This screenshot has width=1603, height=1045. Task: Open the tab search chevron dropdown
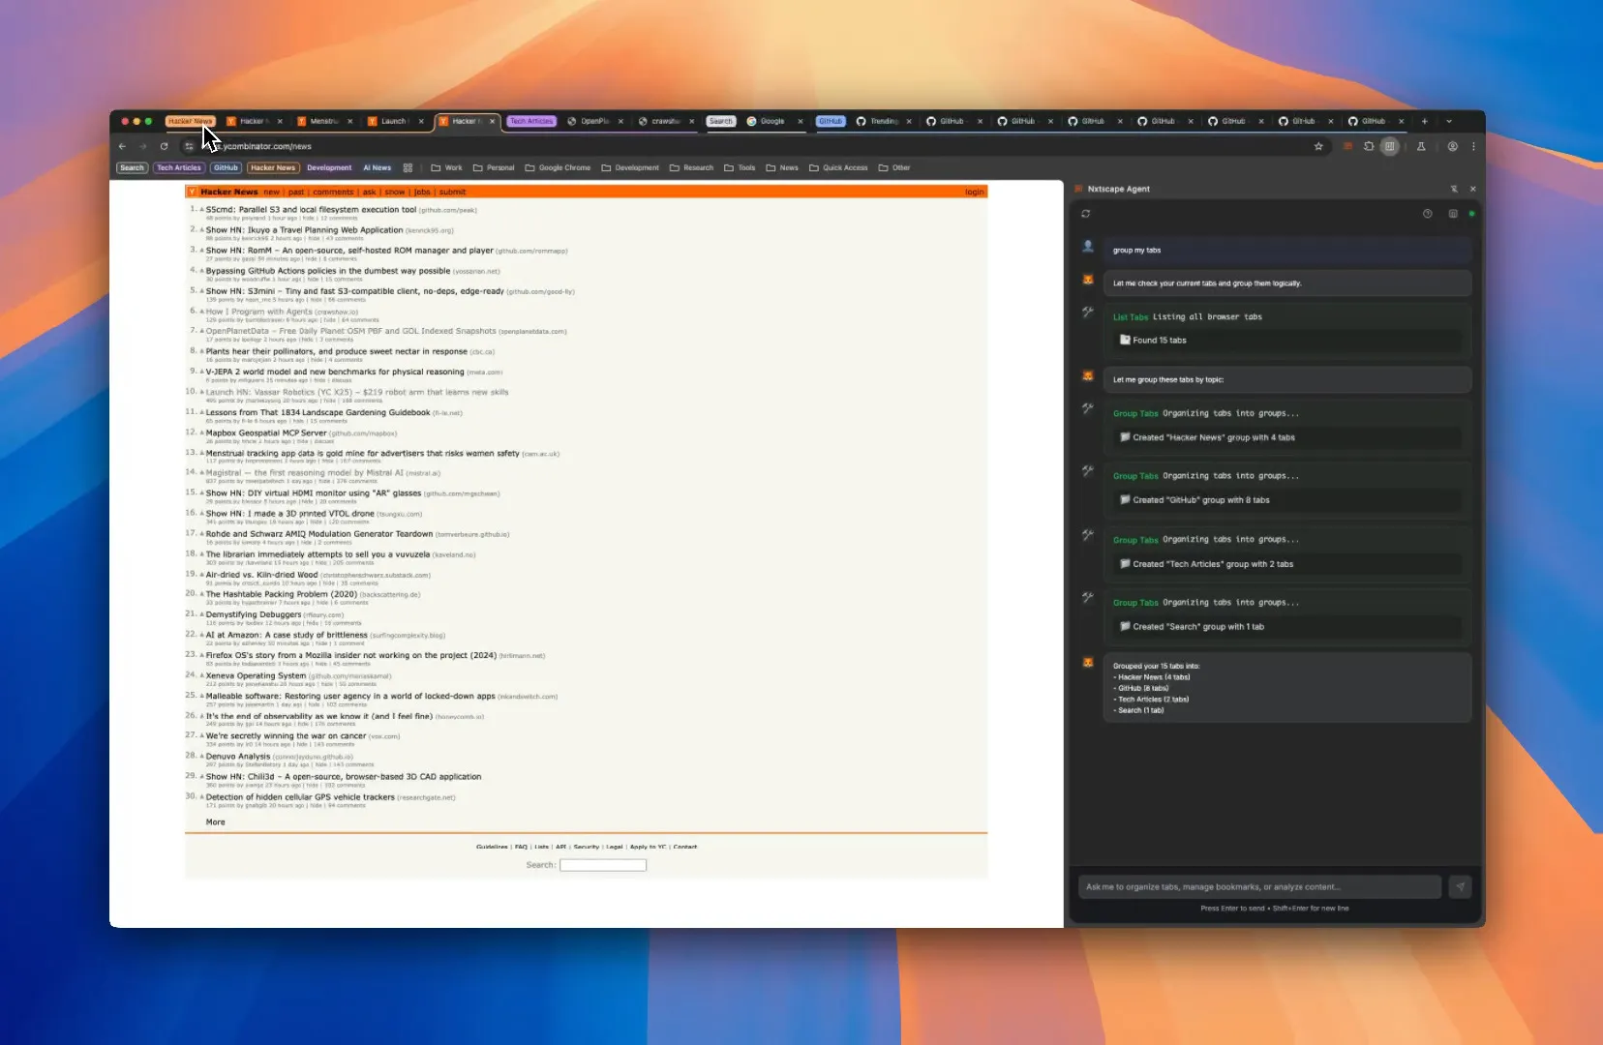(x=1449, y=121)
